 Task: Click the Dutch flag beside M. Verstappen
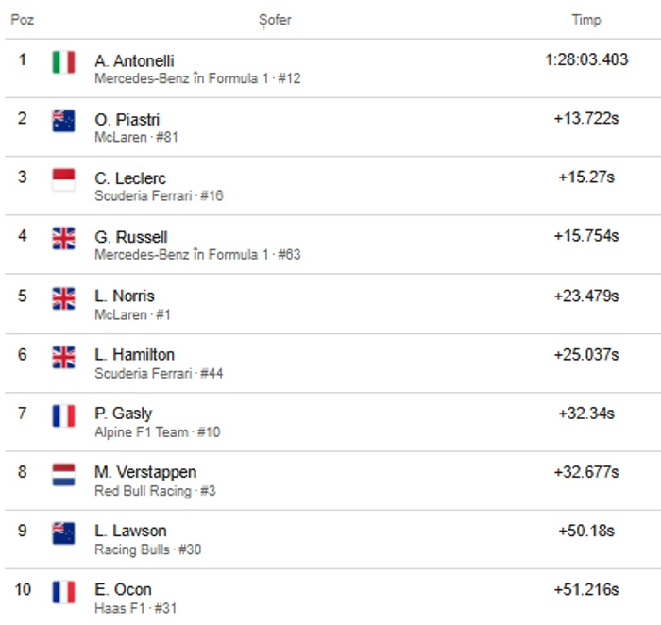point(63,474)
